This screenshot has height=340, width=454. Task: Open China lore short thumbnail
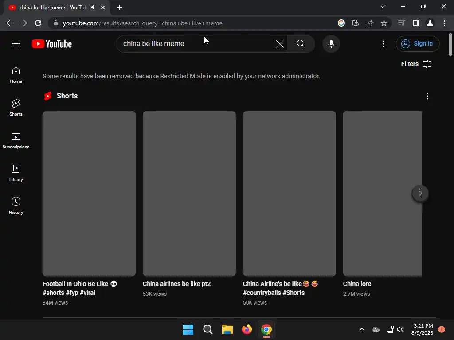(383, 194)
